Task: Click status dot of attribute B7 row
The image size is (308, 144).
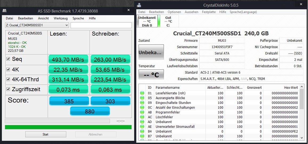Action: coord(142,136)
